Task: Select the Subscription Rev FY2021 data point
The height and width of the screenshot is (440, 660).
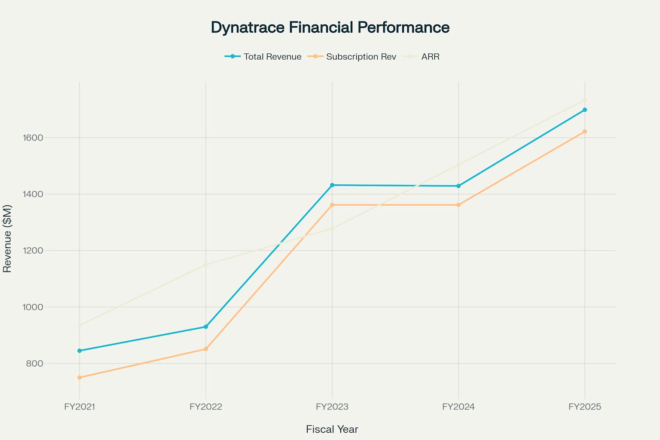Action: click(x=79, y=378)
